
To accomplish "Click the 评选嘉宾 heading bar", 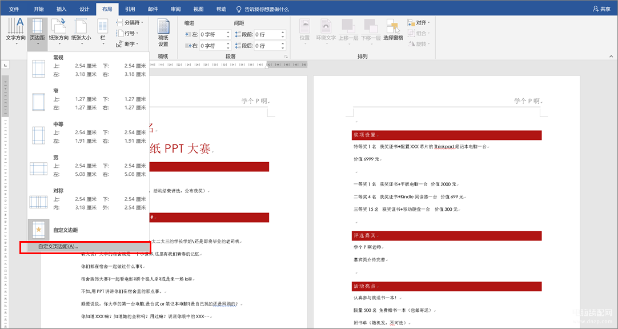I will (447, 236).
